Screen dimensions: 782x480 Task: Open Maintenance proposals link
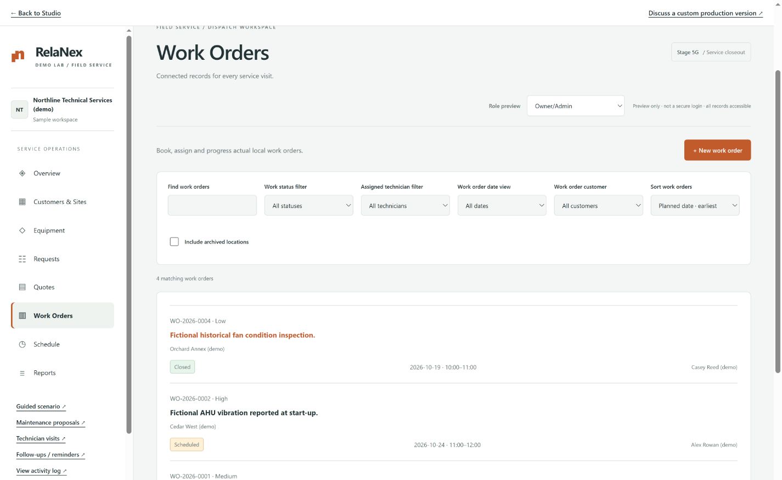pyautogui.click(x=50, y=422)
